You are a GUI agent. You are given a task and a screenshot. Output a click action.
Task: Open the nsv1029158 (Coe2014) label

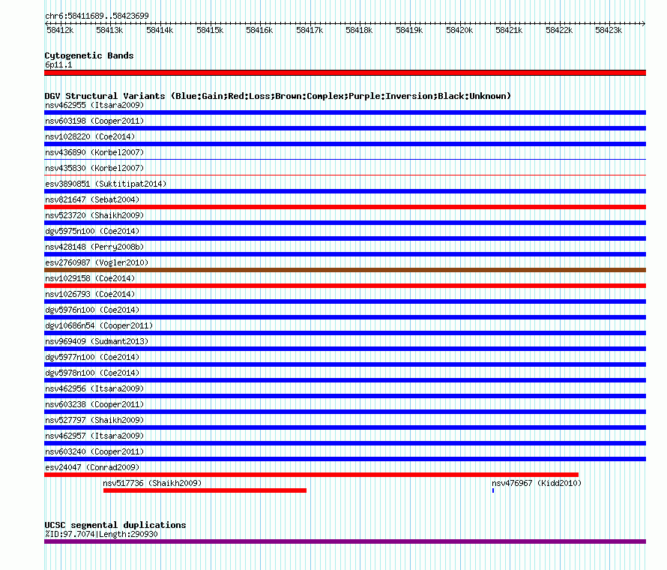click(x=90, y=278)
